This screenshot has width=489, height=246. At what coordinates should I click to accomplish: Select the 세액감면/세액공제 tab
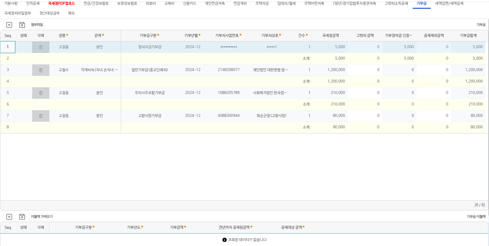[449, 3]
